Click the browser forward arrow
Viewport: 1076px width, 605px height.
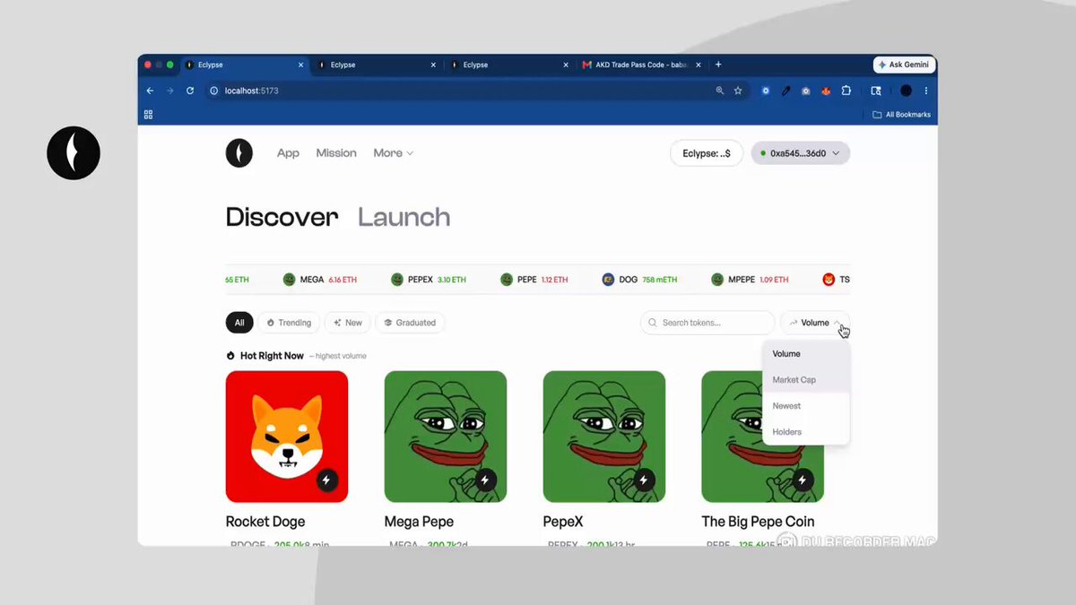tap(170, 91)
